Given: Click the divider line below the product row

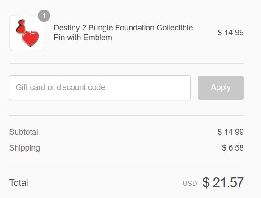Looking at the screenshot, I should (x=127, y=64).
